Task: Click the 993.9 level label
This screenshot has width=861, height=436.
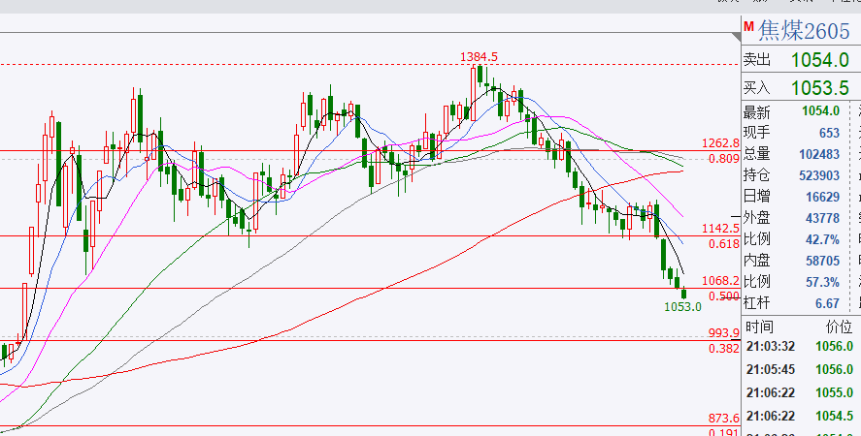Action: [x=724, y=332]
